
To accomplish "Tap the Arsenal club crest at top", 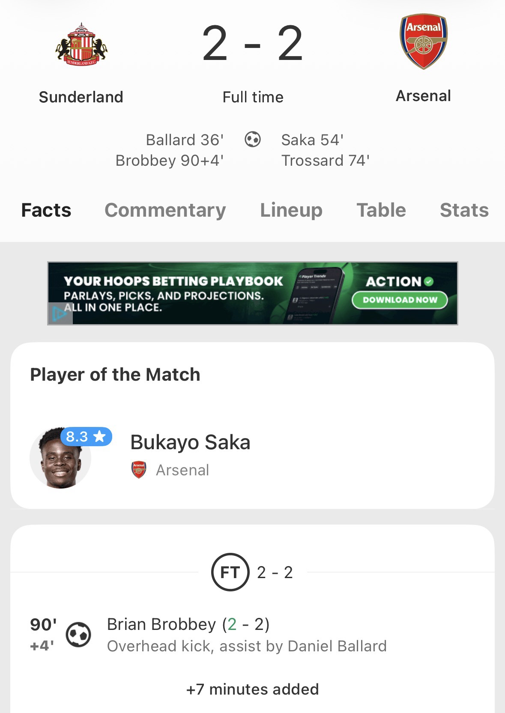I will click(x=423, y=42).
